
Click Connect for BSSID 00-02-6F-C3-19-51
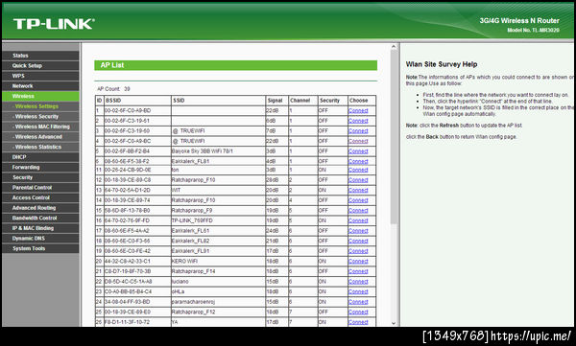point(358,121)
